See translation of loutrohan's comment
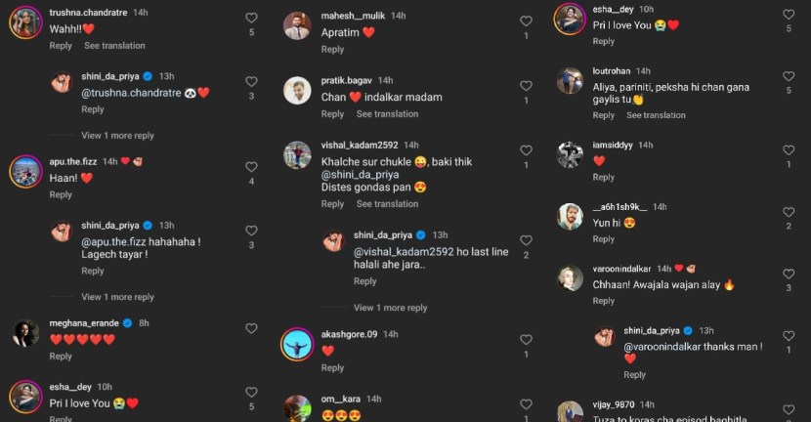Image resolution: width=811 pixels, height=422 pixels. pos(656,115)
